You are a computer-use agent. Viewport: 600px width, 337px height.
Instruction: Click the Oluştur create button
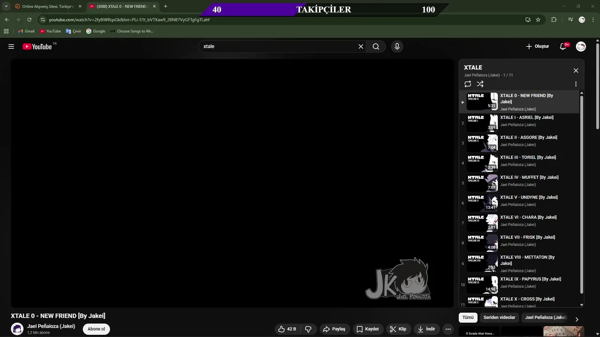click(x=537, y=46)
